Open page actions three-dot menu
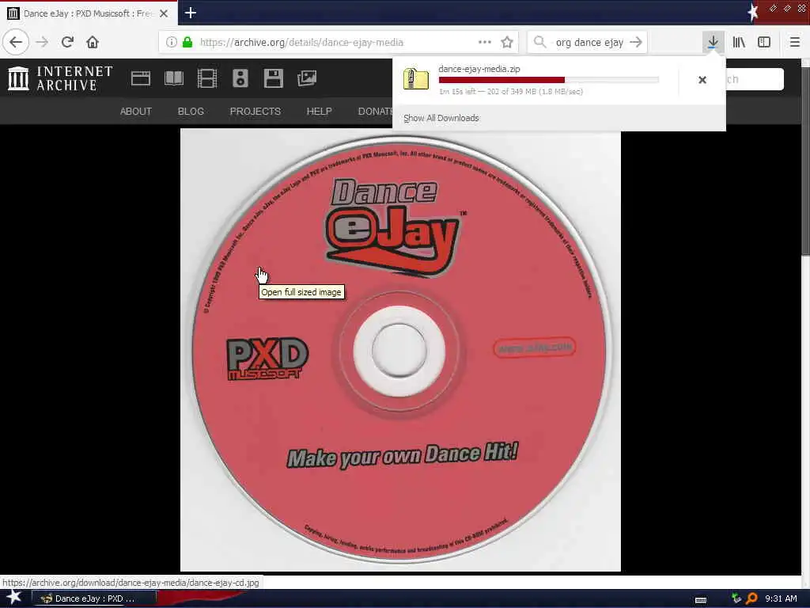810x608 pixels. (x=485, y=43)
